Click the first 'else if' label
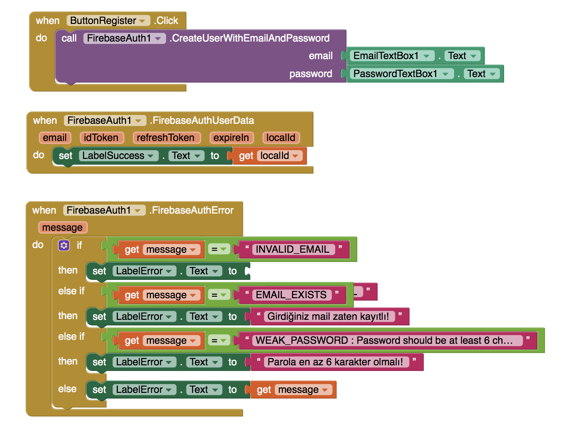Image resolution: width=576 pixels, height=436 pixels. tap(72, 291)
